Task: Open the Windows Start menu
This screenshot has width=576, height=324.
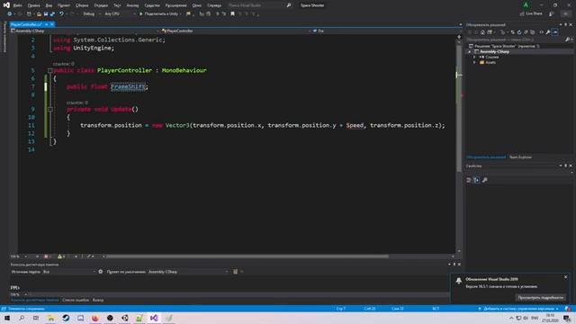Action: (x=7, y=318)
